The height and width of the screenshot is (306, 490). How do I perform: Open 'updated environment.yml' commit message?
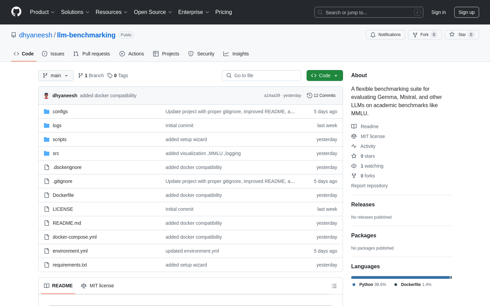[192, 251]
